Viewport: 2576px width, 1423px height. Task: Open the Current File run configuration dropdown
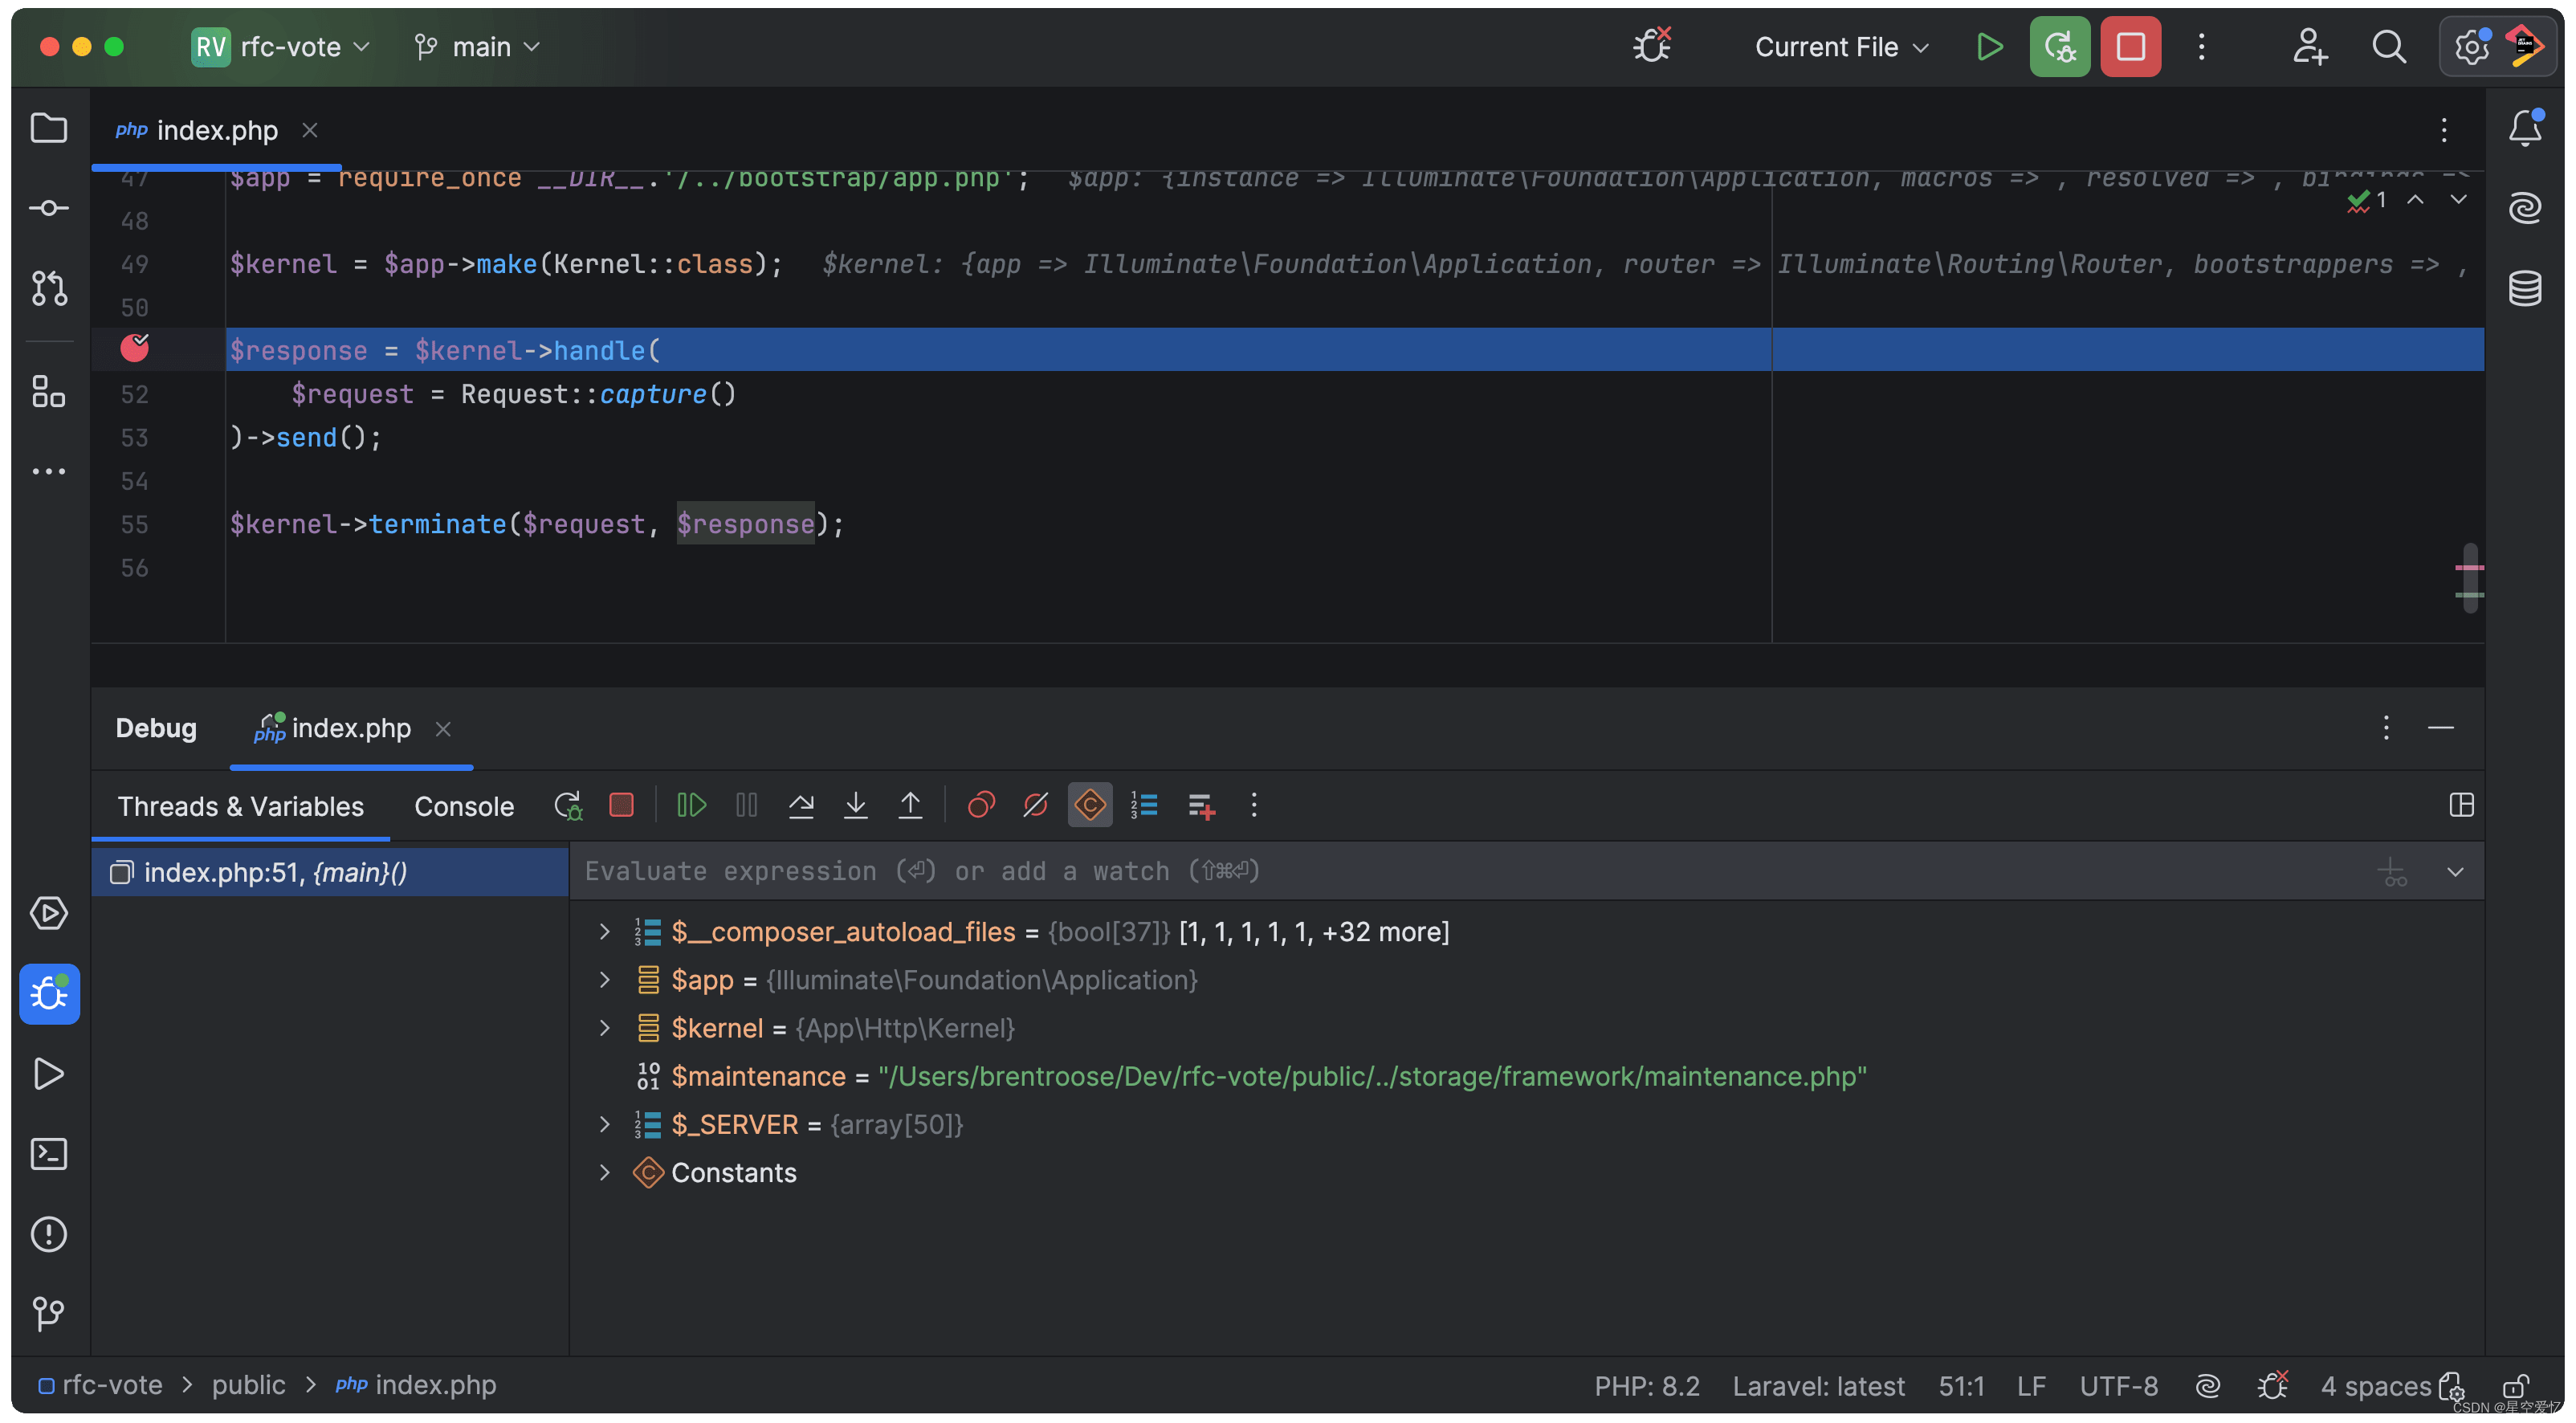pyautogui.click(x=1841, y=47)
